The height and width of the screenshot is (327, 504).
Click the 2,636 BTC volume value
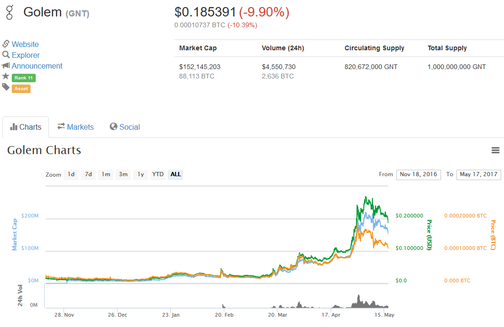pyautogui.click(x=278, y=76)
